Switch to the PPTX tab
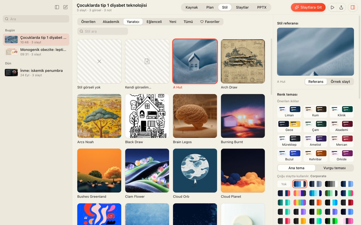This screenshot has width=361, height=225. [x=262, y=7]
